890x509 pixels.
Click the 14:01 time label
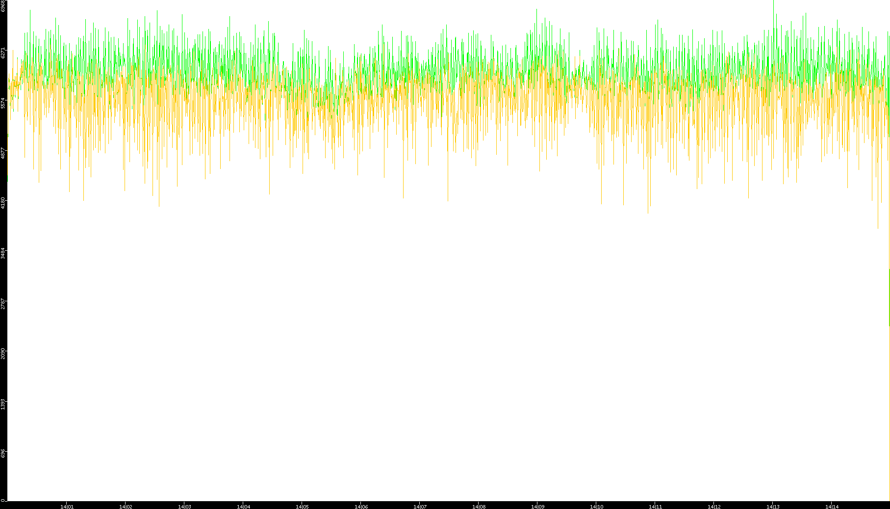(67, 507)
